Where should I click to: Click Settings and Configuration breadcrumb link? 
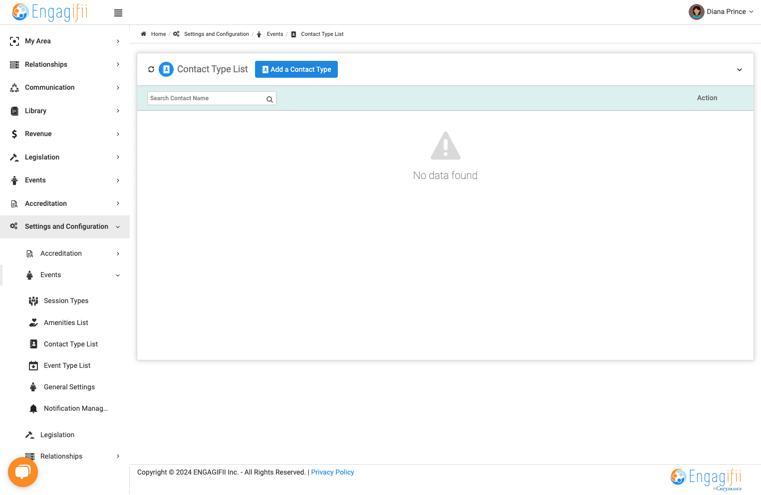(217, 34)
